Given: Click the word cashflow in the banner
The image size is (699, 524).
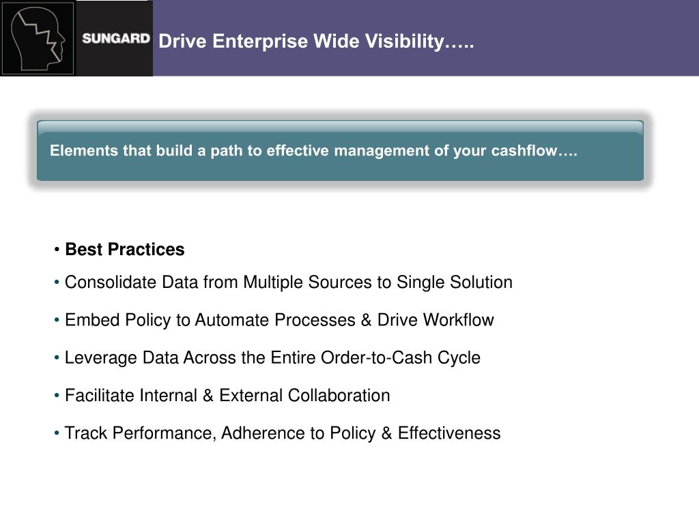Looking at the screenshot, I should coord(524,151).
